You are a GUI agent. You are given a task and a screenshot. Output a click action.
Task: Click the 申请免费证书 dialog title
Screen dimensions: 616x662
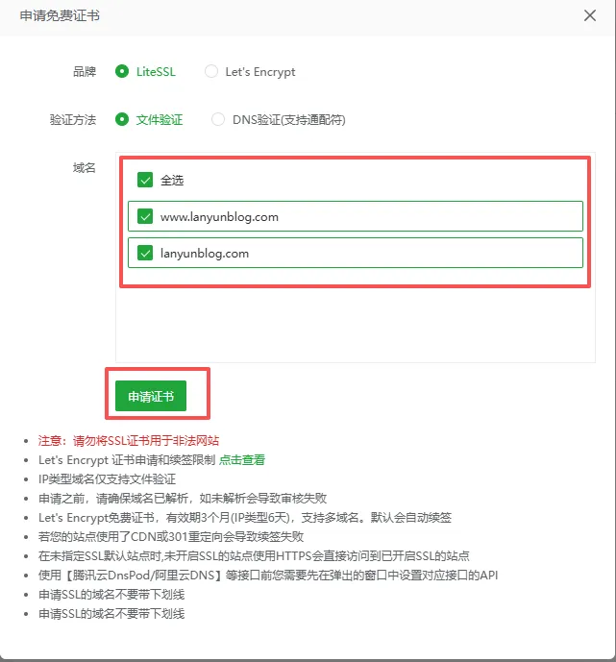click(60, 15)
